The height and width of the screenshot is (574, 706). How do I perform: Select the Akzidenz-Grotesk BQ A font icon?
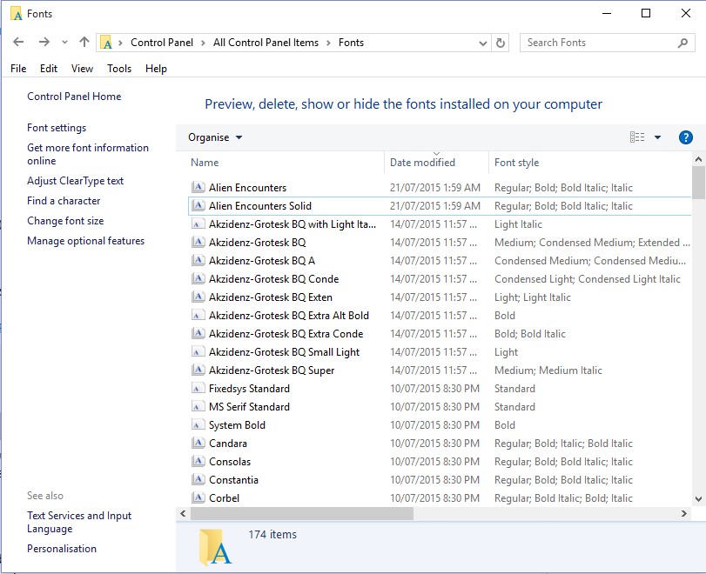[198, 260]
